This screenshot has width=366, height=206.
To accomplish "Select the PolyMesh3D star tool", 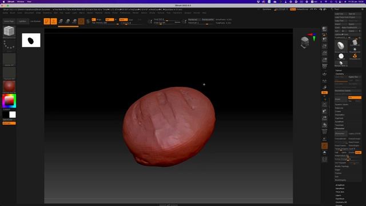I will tap(355, 50).
